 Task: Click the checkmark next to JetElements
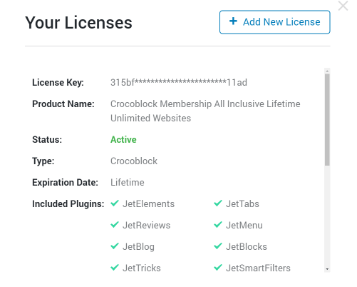(x=115, y=203)
